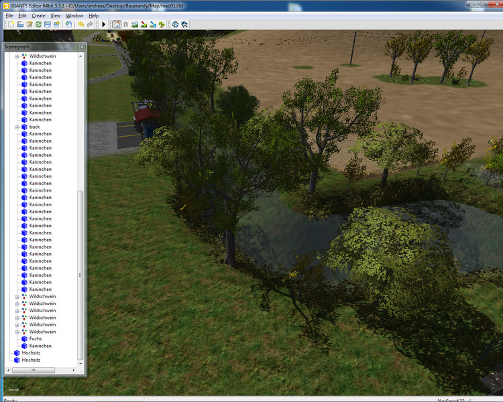Open the Window menu
Screen dimensions: 503x402
(74, 15)
